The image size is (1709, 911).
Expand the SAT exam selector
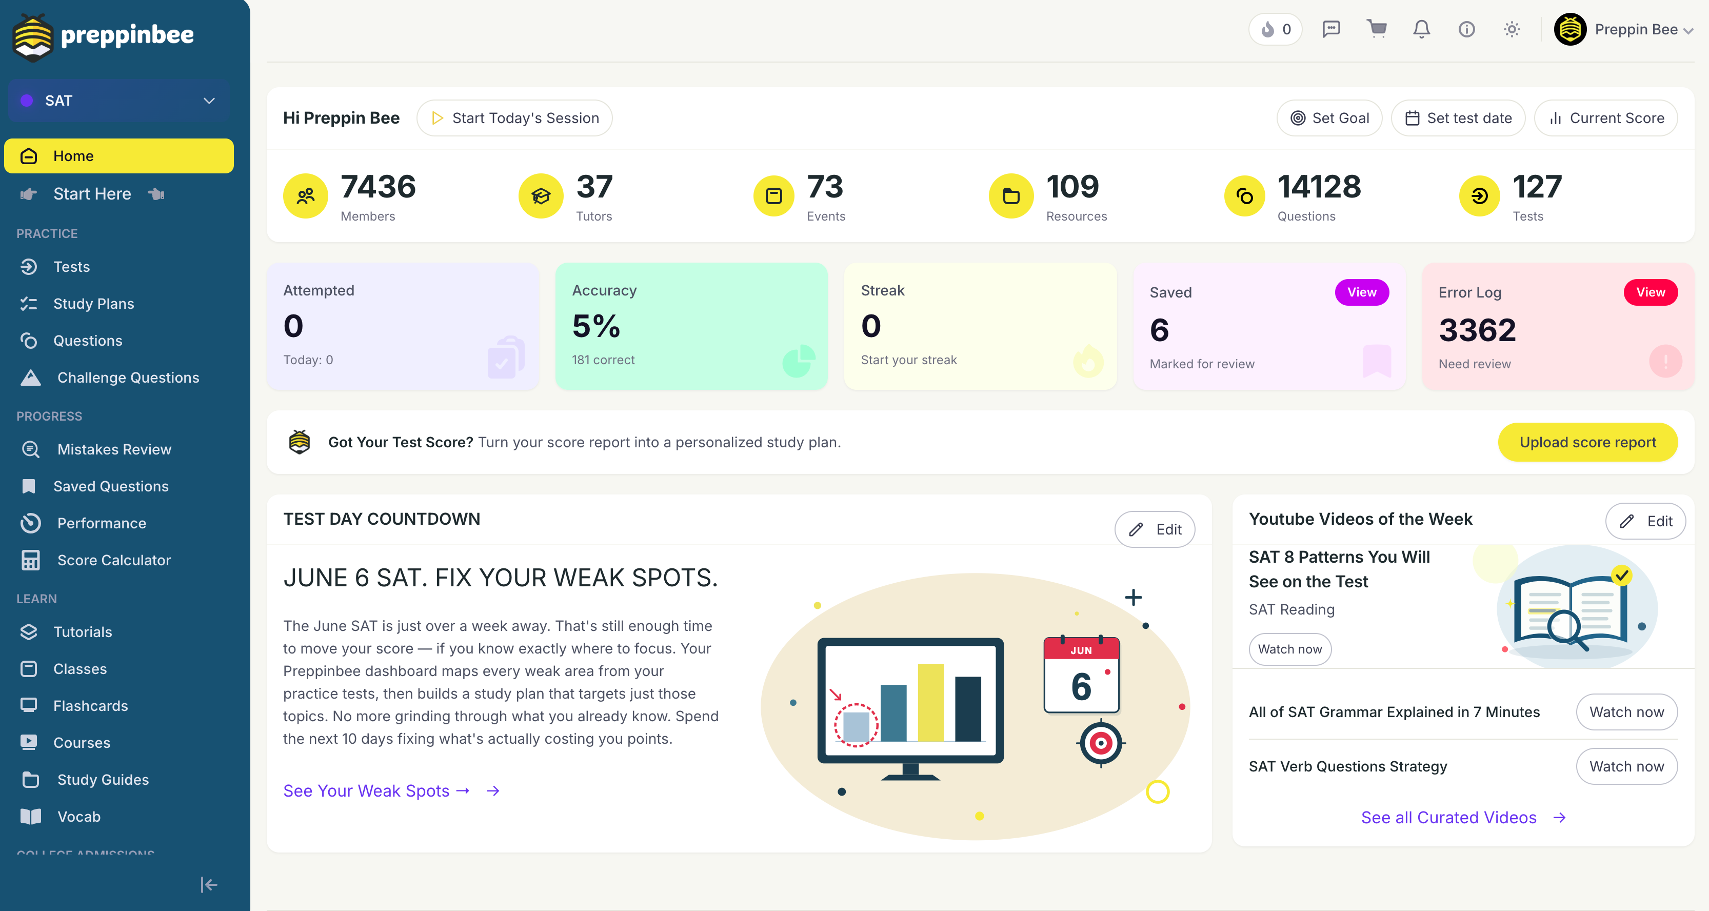point(119,101)
